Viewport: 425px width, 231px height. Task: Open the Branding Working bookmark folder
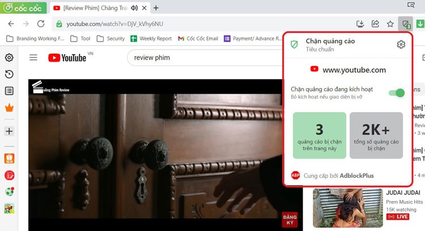click(x=35, y=38)
